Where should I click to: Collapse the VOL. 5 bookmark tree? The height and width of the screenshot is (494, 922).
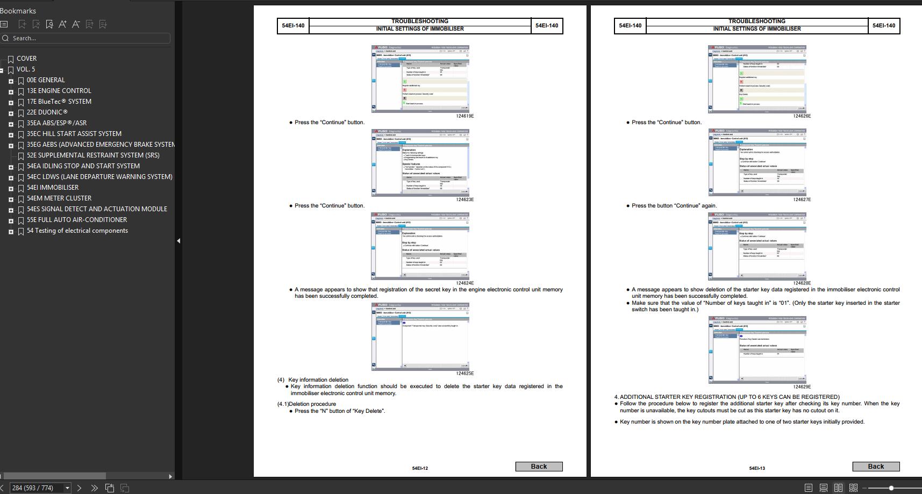[x=2, y=70]
